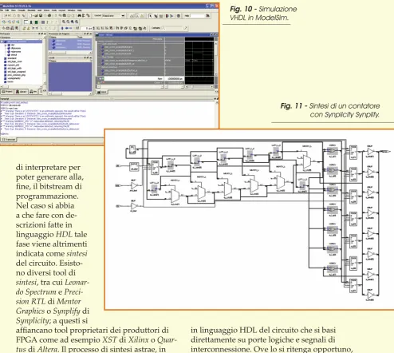
Task: Click the help search icon beside Help field
Action: click(207, 16)
